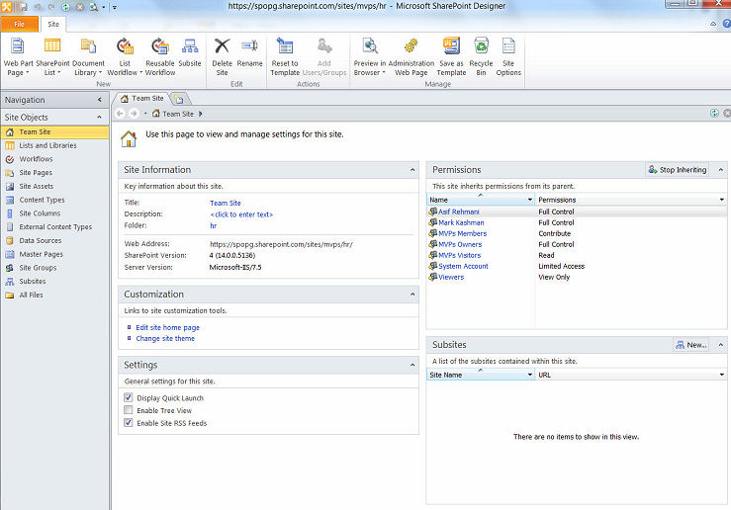The height and width of the screenshot is (510, 731).
Task: Collapse the Customization panel
Action: click(412, 295)
